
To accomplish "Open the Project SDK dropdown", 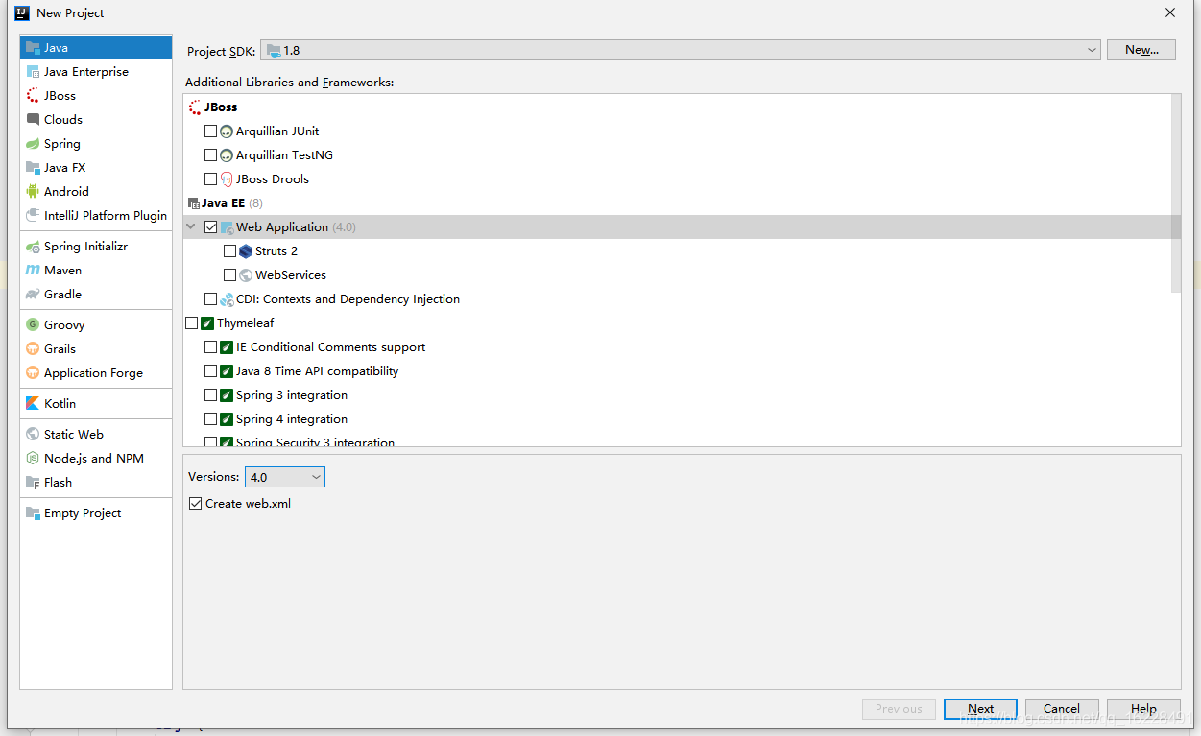I will point(681,50).
